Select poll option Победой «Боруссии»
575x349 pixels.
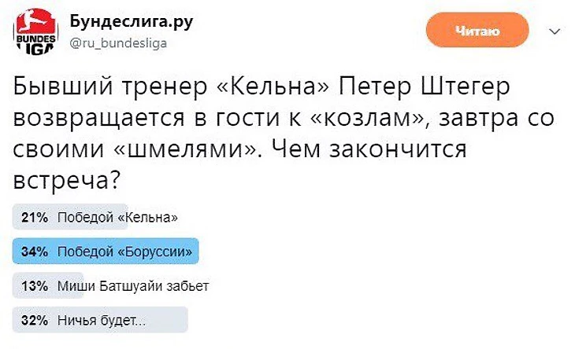[126, 252]
